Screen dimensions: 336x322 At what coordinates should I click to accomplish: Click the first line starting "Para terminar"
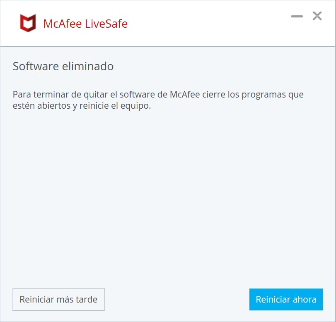click(x=158, y=95)
